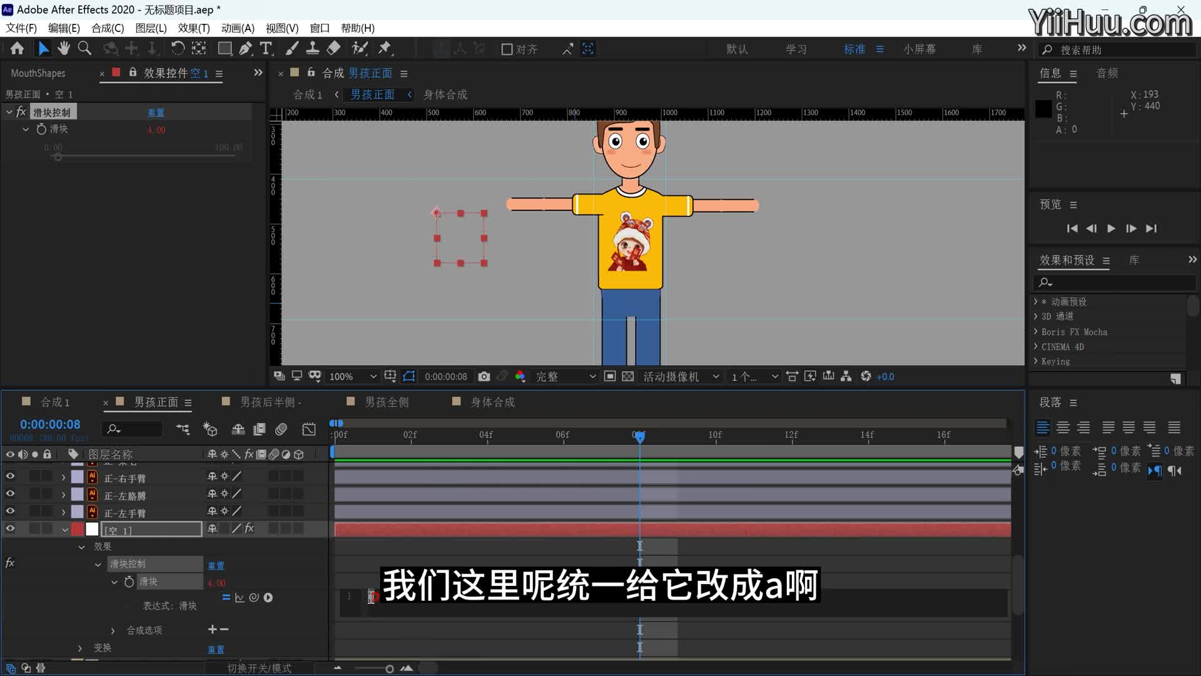Toggle the 滑块 stopwatch in timeline
This screenshot has width=1201, height=676.
pyautogui.click(x=129, y=581)
